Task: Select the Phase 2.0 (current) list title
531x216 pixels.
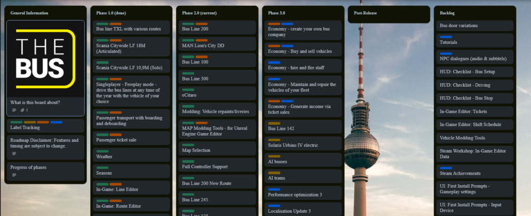Action: pos(200,13)
